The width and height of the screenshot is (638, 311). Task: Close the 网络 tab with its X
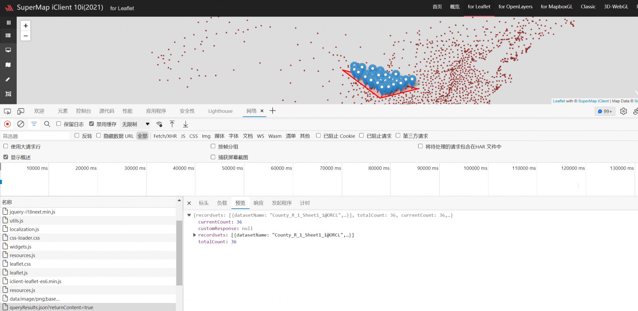click(262, 111)
